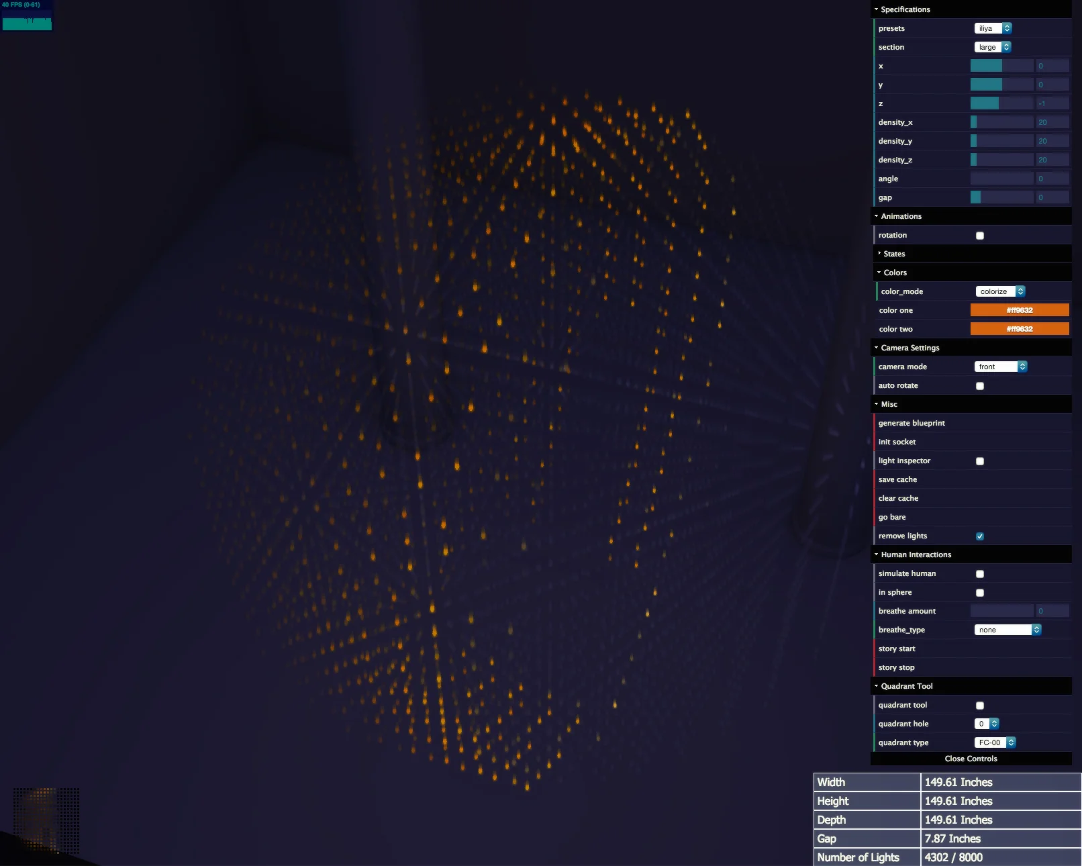Image resolution: width=1082 pixels, height=866 pixels.
Task: Open the breathe_type dropdown showing none
Action: point(1007,630)
